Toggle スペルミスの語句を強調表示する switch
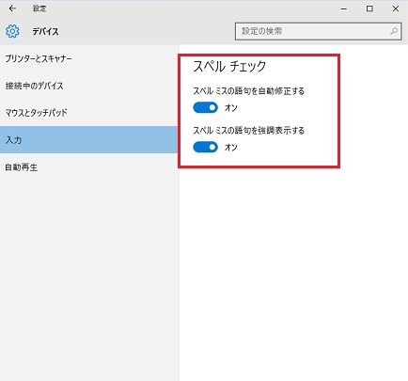 pyautogui.click(x=205, y=147)
